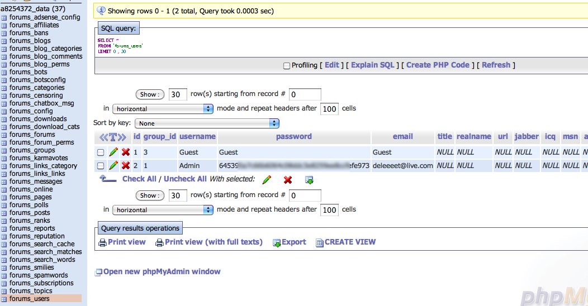Enable the Profiling checkbox

pos(287,66)
